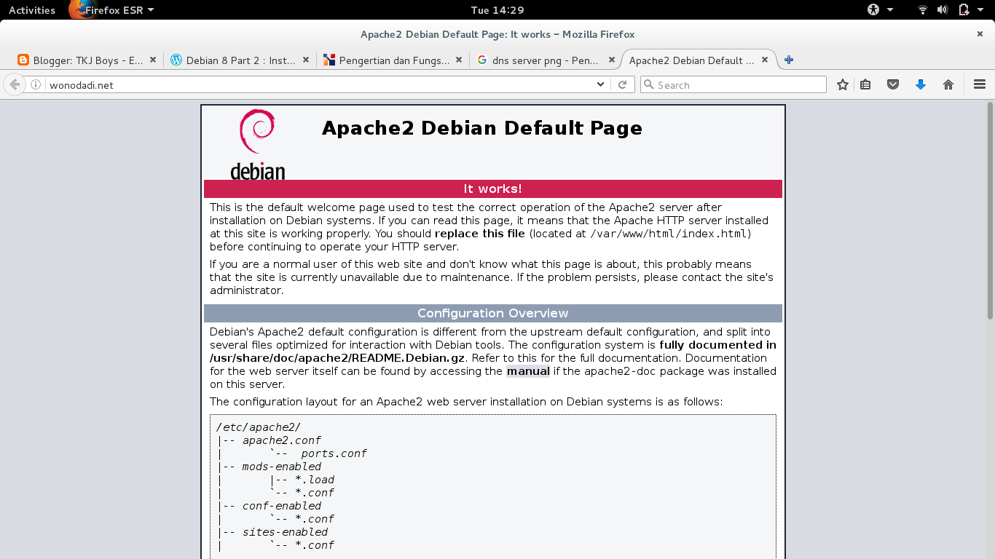Screen dimensions: 995x559
Task: Go to the Firefox home page
Action: 948,84
